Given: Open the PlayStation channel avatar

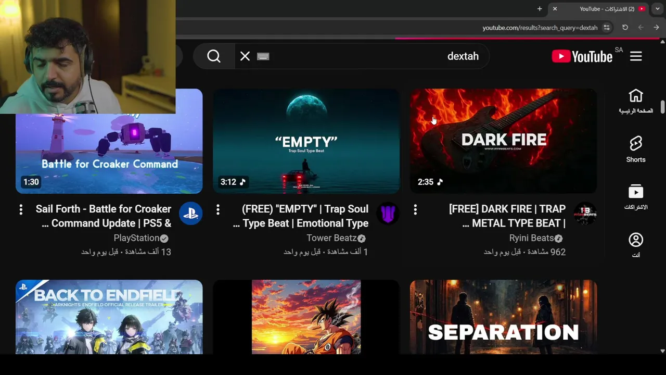Looking at the screenshot, I should [191, 214].
